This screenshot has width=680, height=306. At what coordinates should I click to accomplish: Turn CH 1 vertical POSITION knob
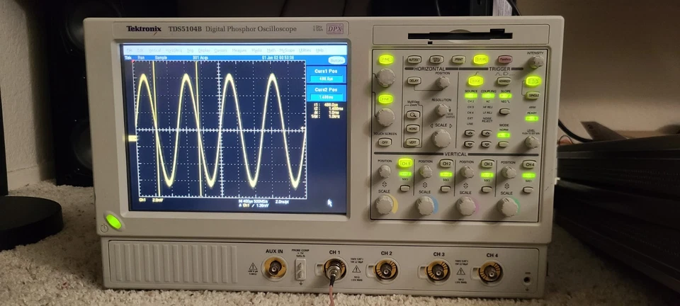click(385, 171)
